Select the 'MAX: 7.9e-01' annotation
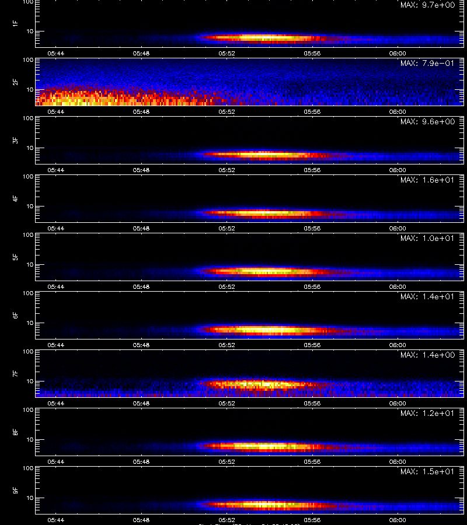 pos(427,63)
